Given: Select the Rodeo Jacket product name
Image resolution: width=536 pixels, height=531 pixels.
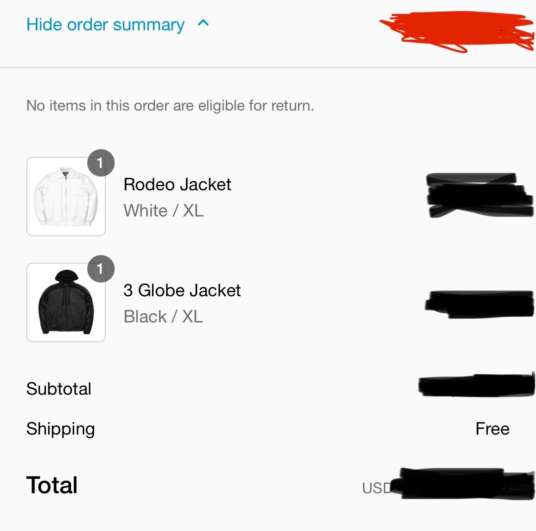Looking at the screenshot, I should click(177, 184).
